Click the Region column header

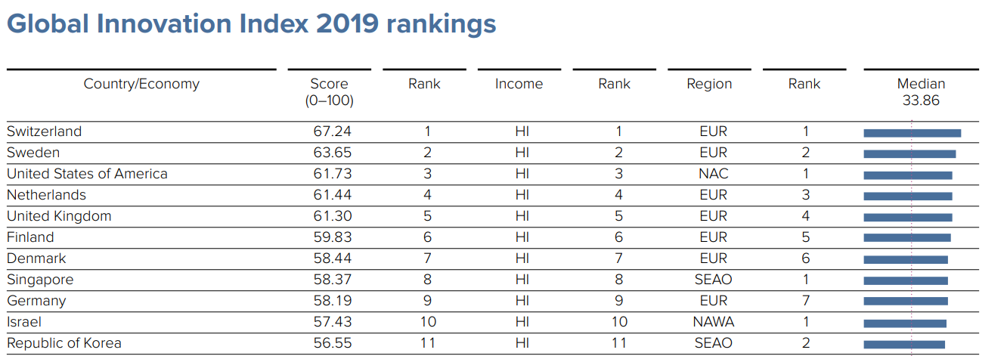(x=709, y=84)
